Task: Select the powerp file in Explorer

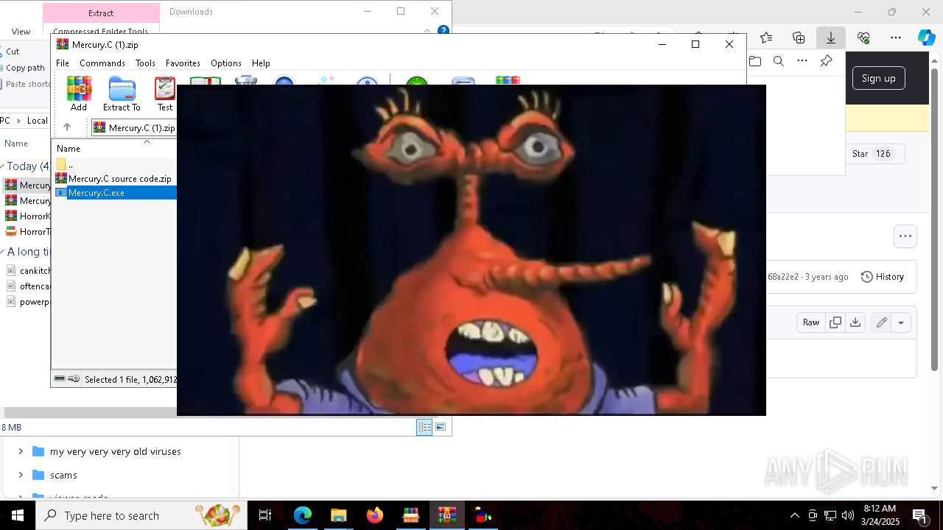Action: 28,302
